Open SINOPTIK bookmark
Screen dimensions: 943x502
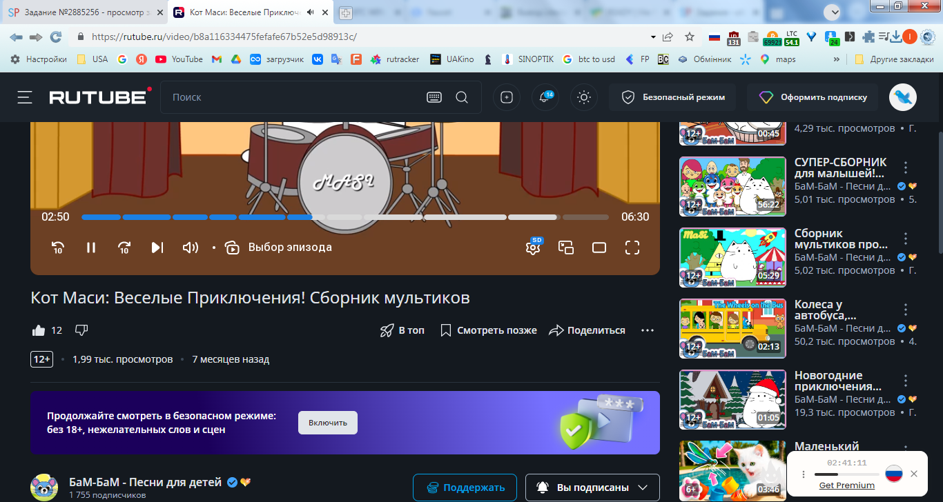(x=528, y=59)
